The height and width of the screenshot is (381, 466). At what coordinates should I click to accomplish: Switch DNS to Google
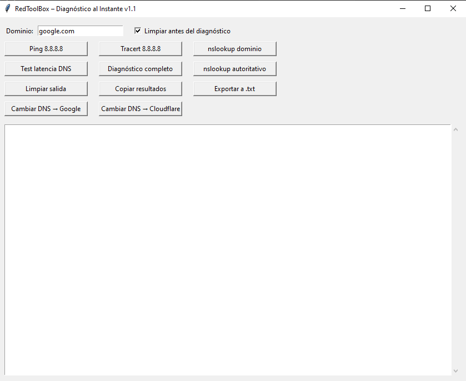[46, 109]
